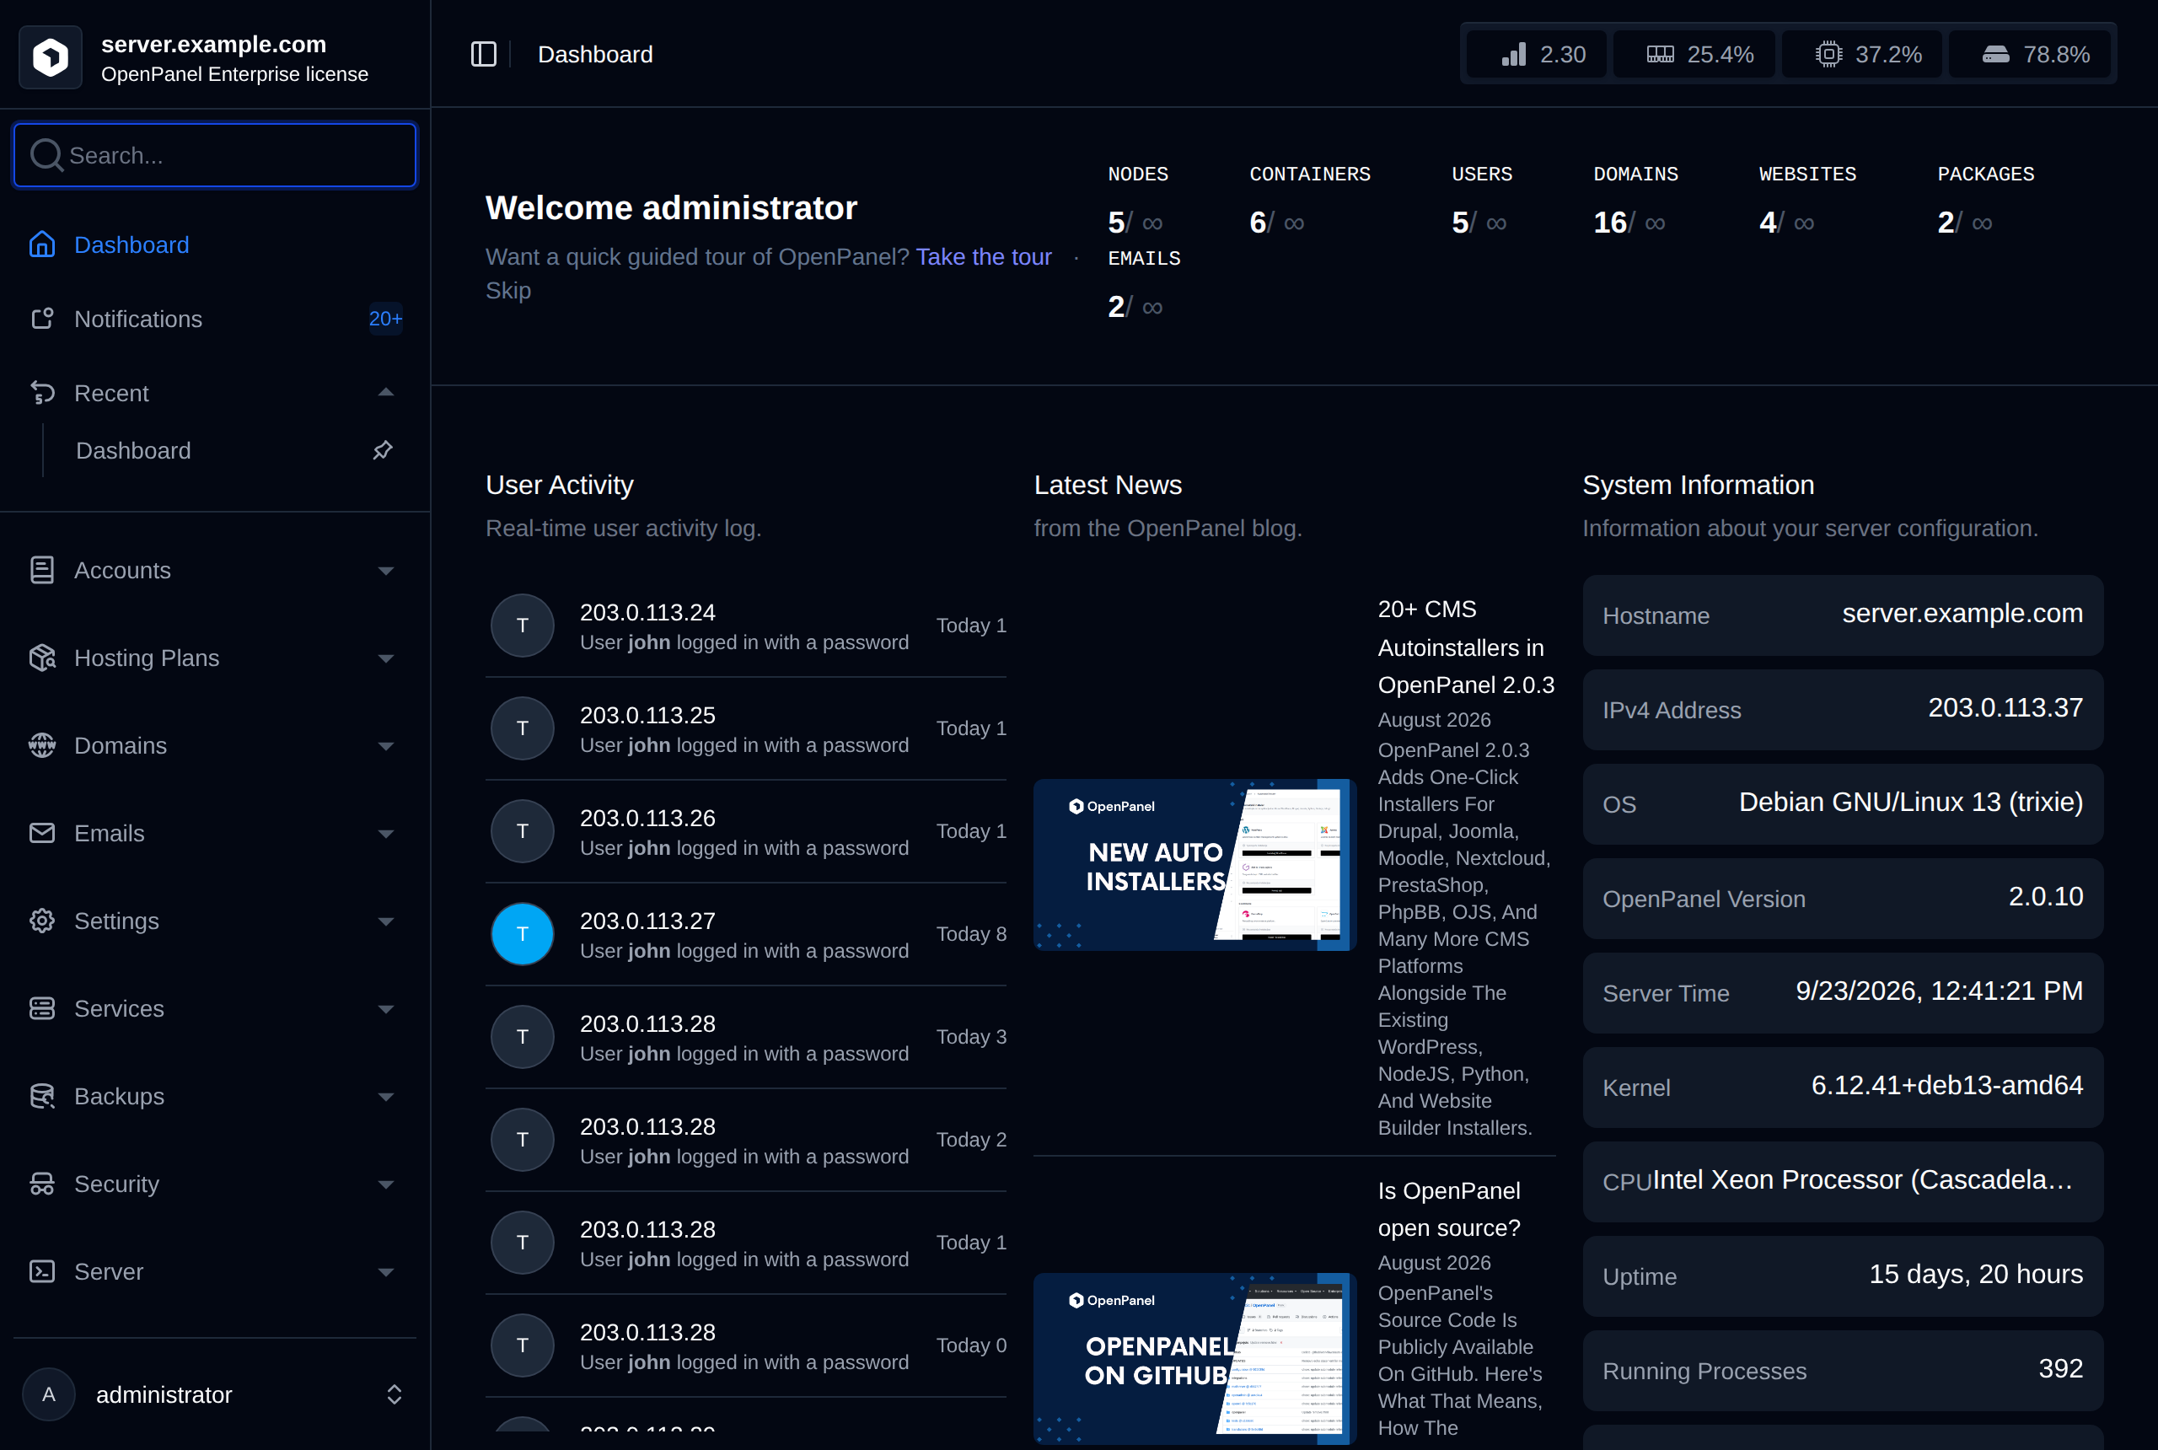
Task: Click the Settings gear icon
Action: pos(41,921)
